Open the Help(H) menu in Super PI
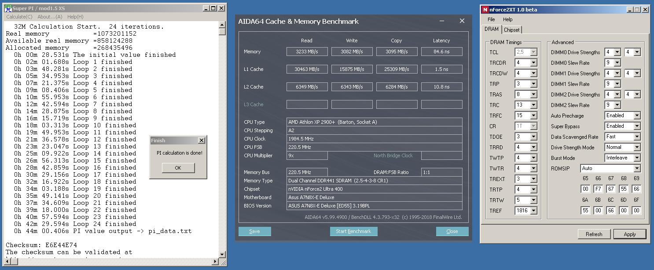 75,17
